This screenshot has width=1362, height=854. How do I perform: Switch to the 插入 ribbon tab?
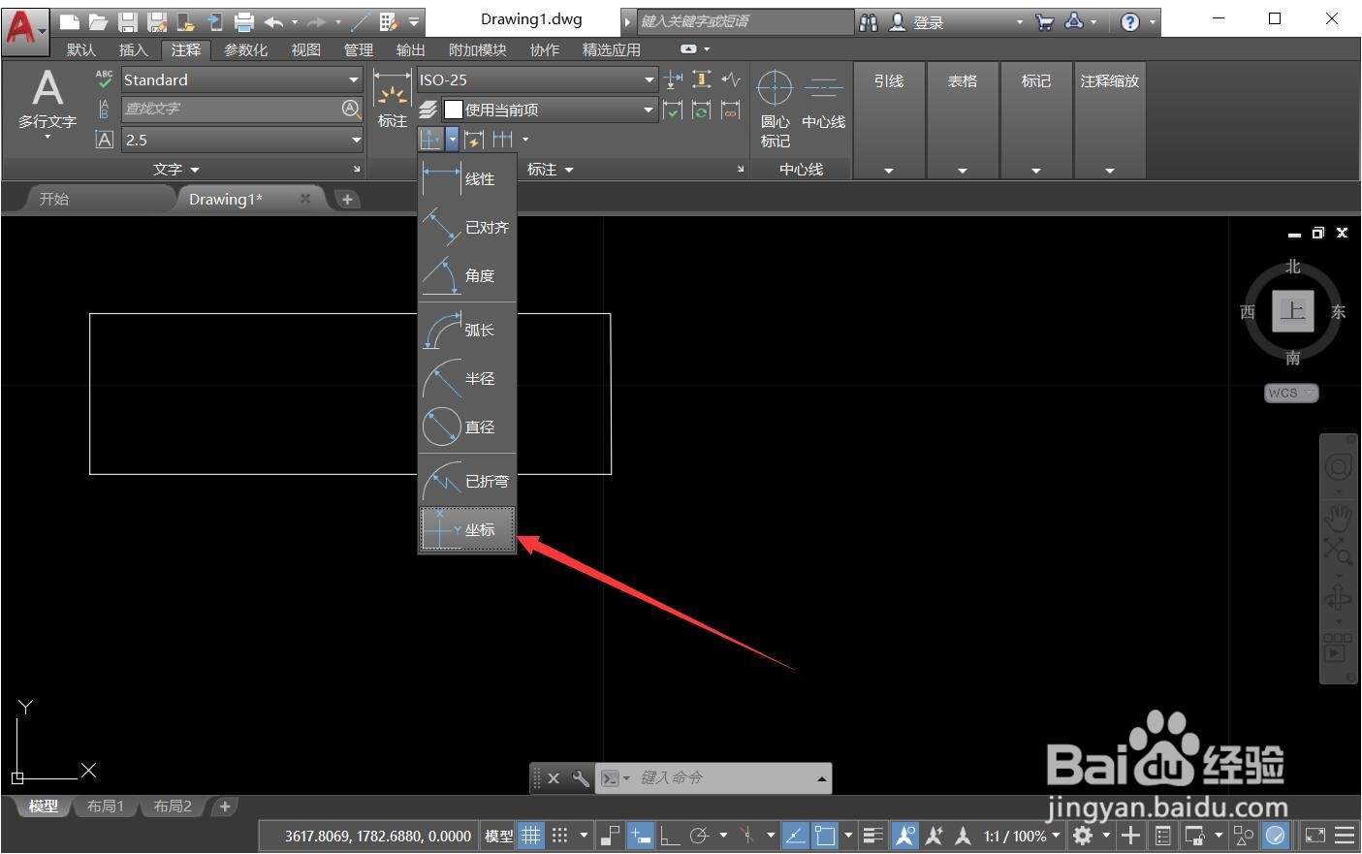(x=133, y=49)
